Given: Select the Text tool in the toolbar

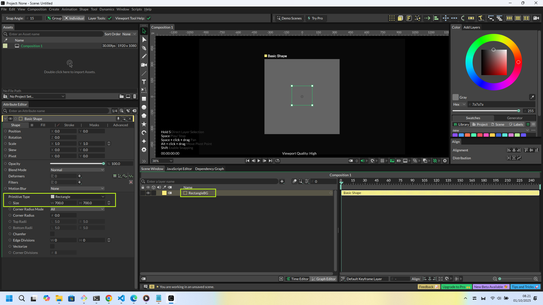Looking at the screenshot, I should [144, 82].
